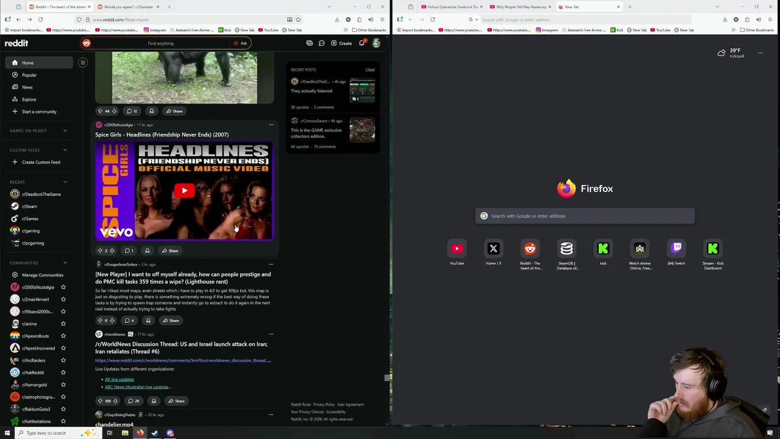The height and width of the screenshot is (439, 780).
Task: Share the Spice Girls Headlines post
Action: (171, 251)
